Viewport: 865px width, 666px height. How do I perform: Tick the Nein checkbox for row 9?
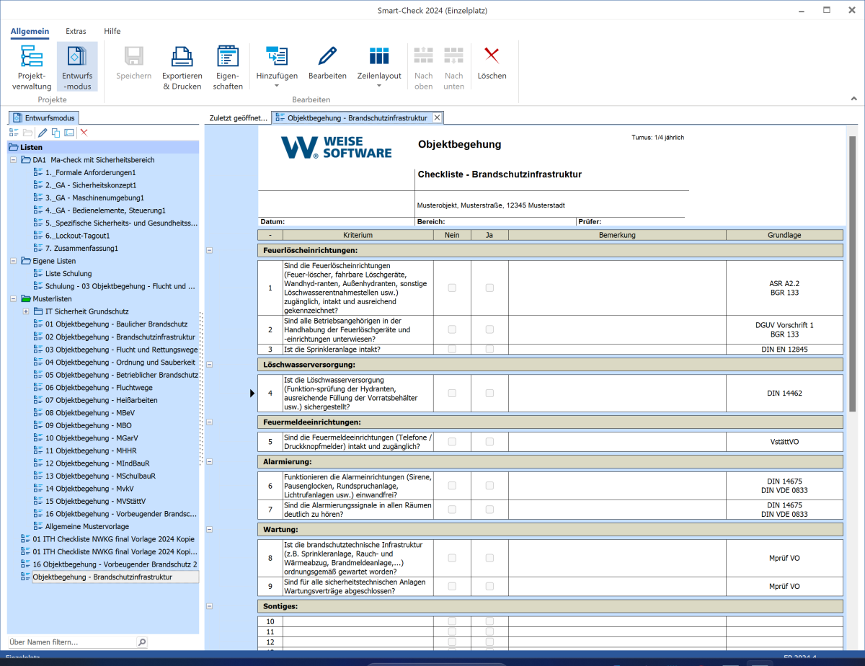[452, 586]
